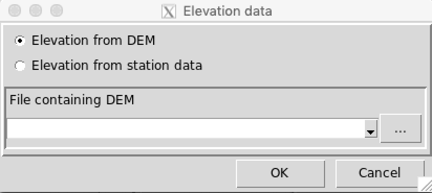Viewport: 432px width, 193px height.
Task: Click the gray strip beneath the DEM file field
Action: click(193, 143)
